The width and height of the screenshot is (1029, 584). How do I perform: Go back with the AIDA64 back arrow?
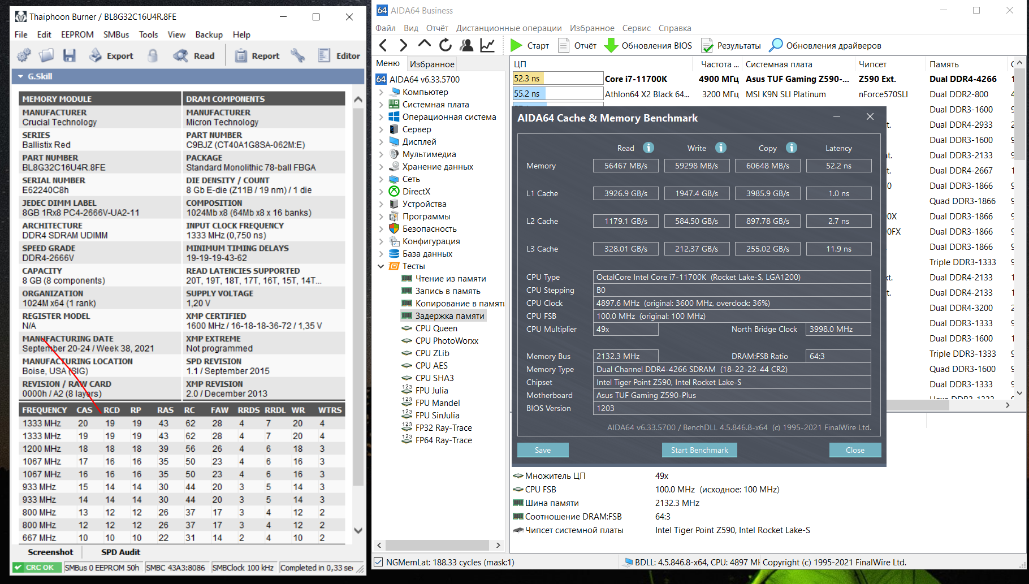[383, 45]
